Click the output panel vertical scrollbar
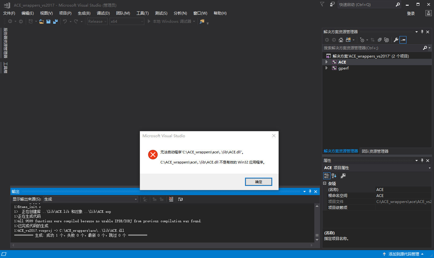The width and height of the screenshot is (434, 258). (317, 223)
